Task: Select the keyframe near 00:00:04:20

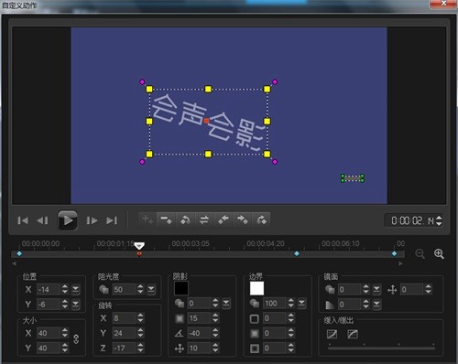Action: (x=297, y=253)
